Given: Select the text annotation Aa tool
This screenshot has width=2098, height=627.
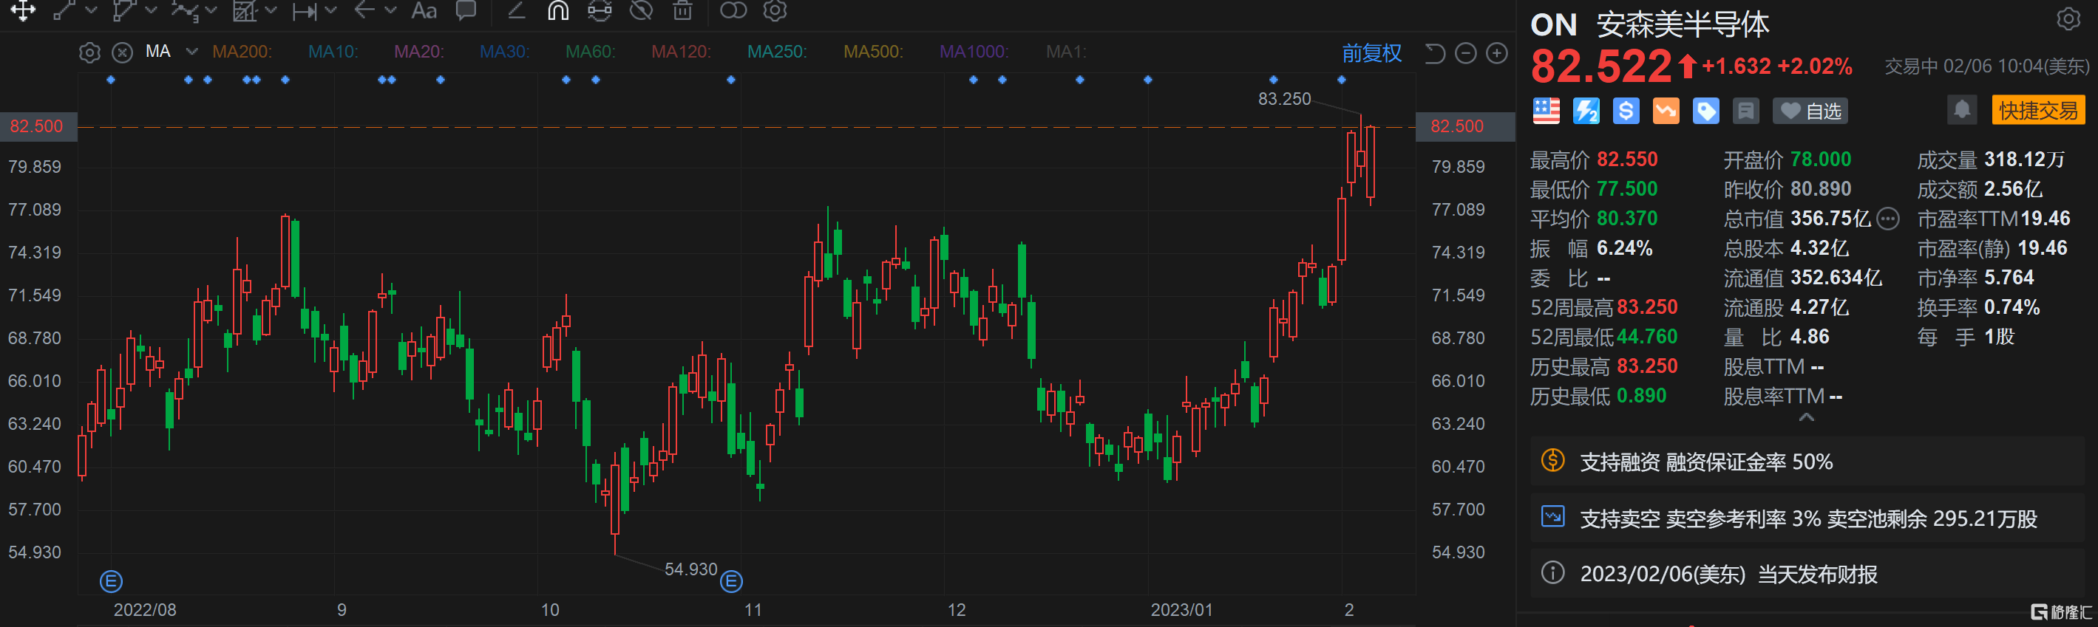Looking at the screenshot, I should pos(424,10).
